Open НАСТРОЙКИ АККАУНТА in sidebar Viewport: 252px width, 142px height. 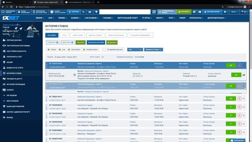coord(15,51)
